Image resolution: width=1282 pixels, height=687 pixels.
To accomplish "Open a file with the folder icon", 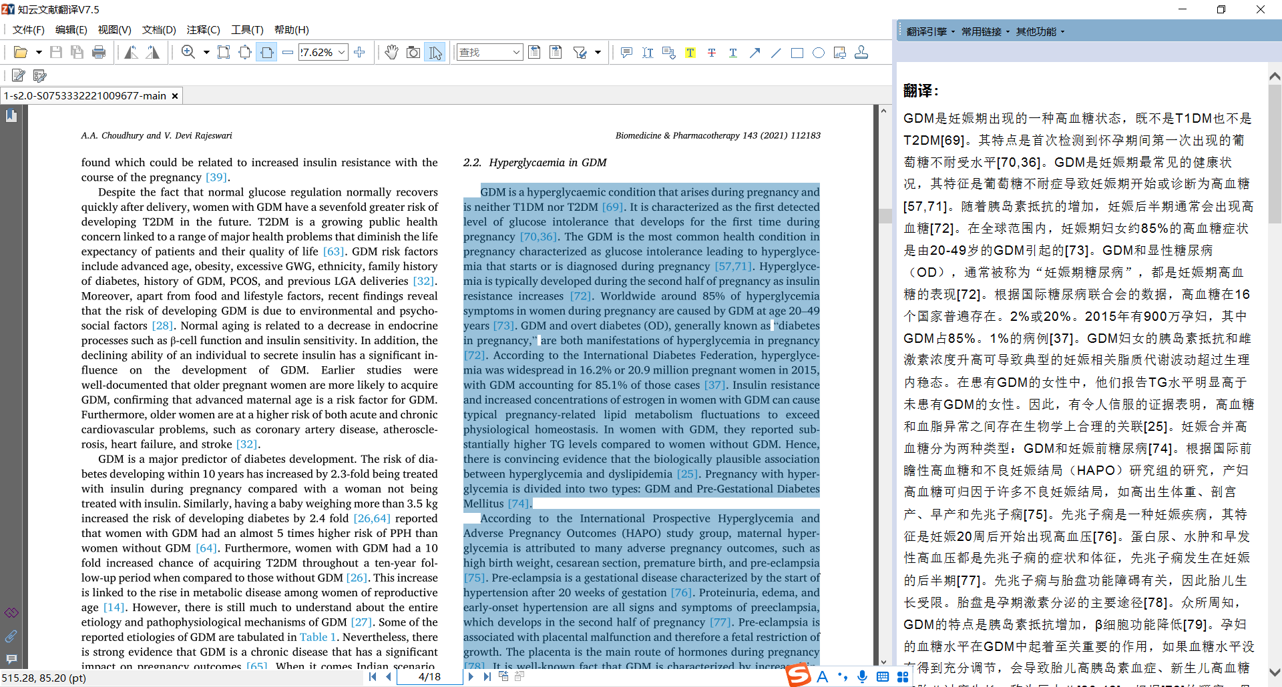I will coord(21,52).
